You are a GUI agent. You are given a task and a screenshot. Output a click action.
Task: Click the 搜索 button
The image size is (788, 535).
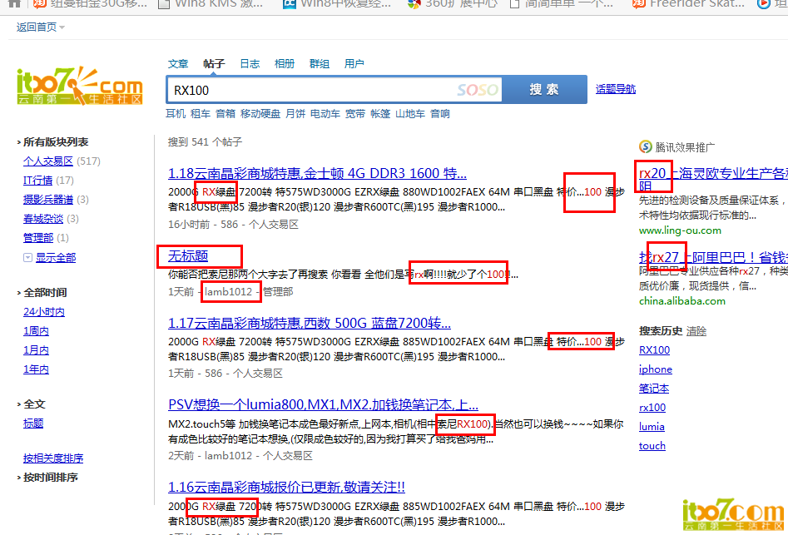(x=544, y=89)
